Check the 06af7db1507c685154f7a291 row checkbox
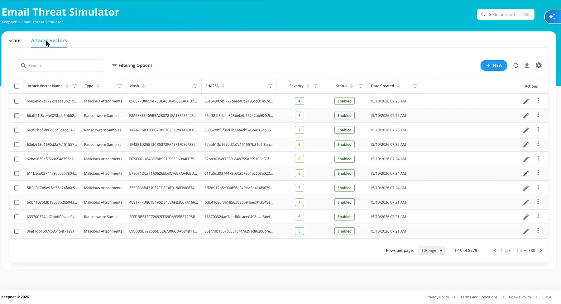This screenshot has width=561, height=304. click(x=17, y=231)
